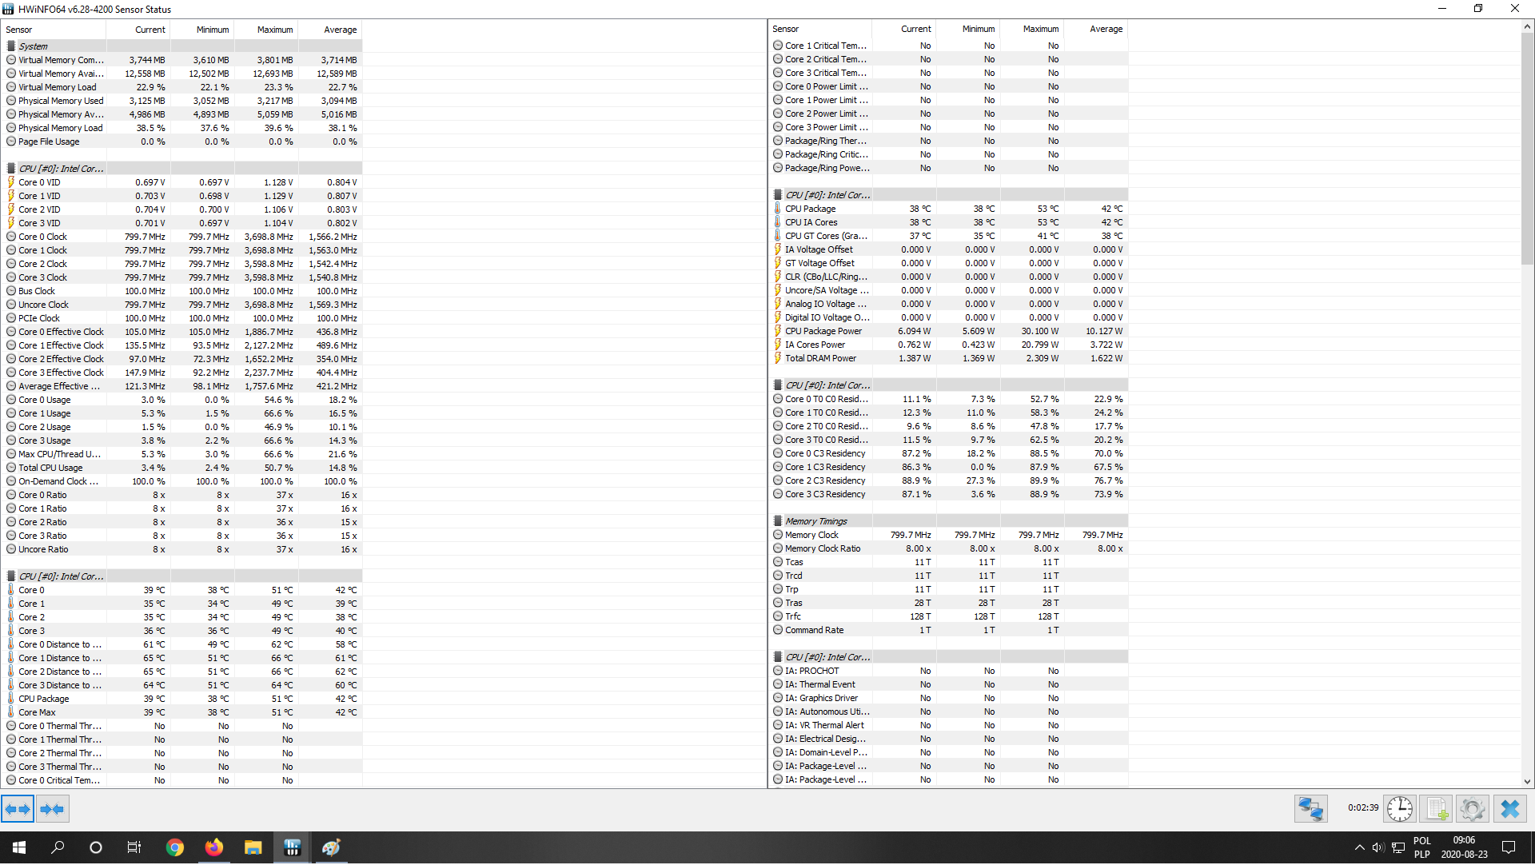
Task: Click the left panel Sensor column header
Action: [54, 30]
